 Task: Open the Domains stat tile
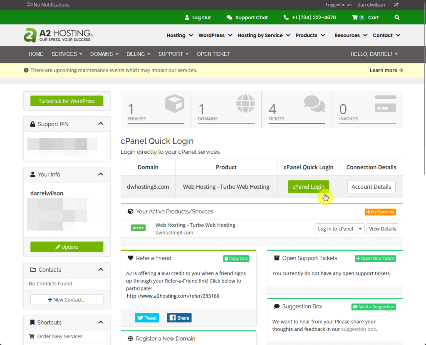(x=226, y=109)
